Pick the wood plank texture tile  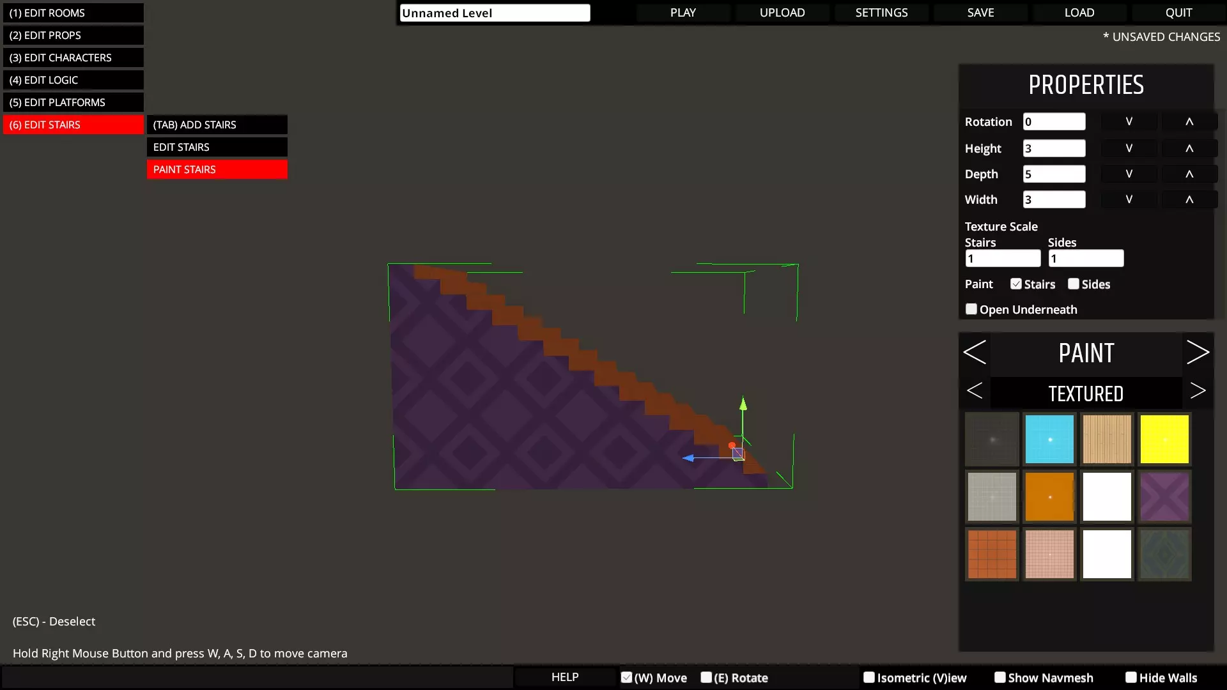(1107, 439)
